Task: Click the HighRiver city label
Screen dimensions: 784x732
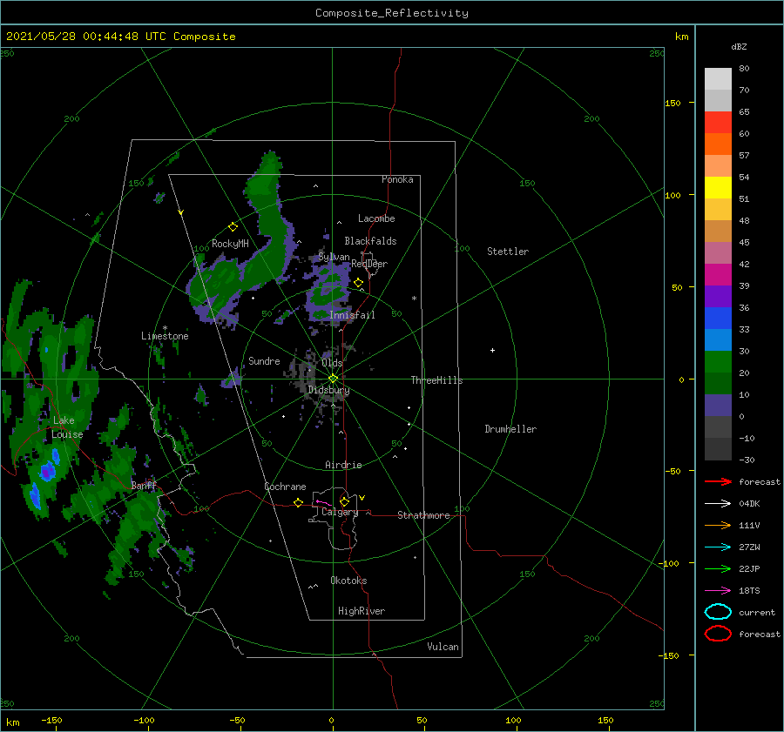Action: (x=362, y=611)
